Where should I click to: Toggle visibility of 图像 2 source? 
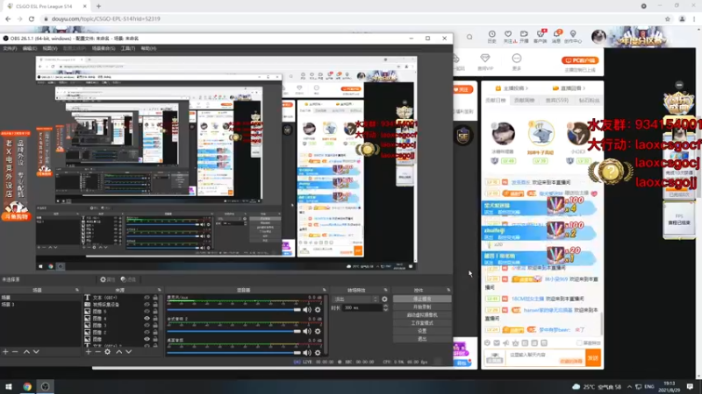pos(147,333)
